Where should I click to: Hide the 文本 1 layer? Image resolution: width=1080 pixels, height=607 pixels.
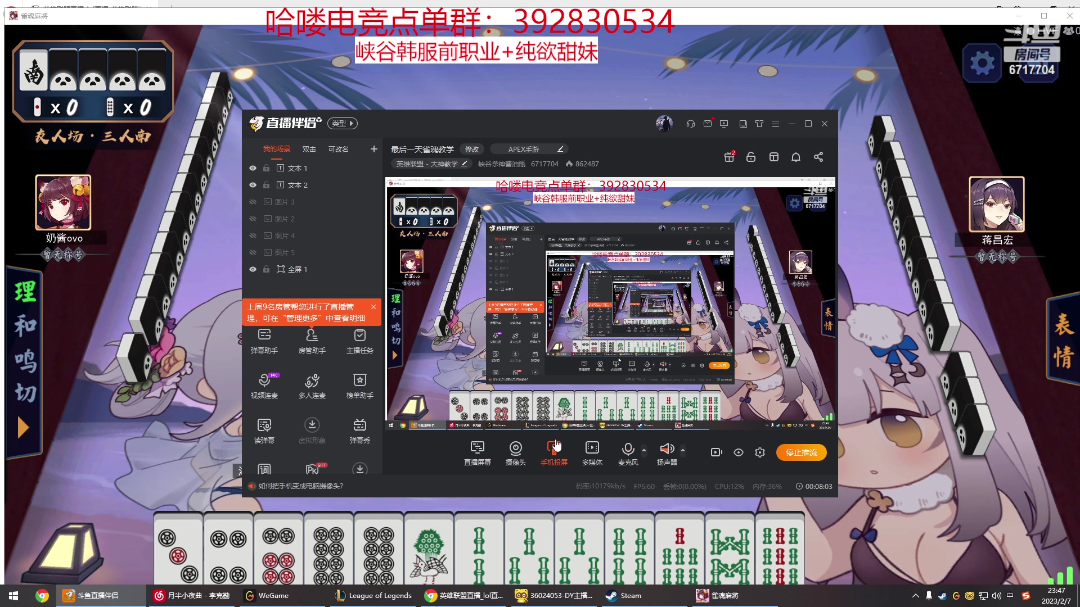coord(253,167)
